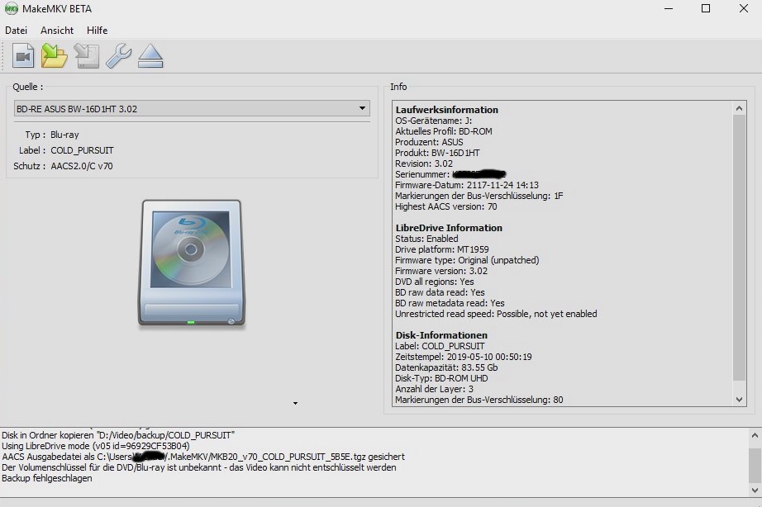Click the DVD all regions: Yes line
762x507 pixels.
435,282
